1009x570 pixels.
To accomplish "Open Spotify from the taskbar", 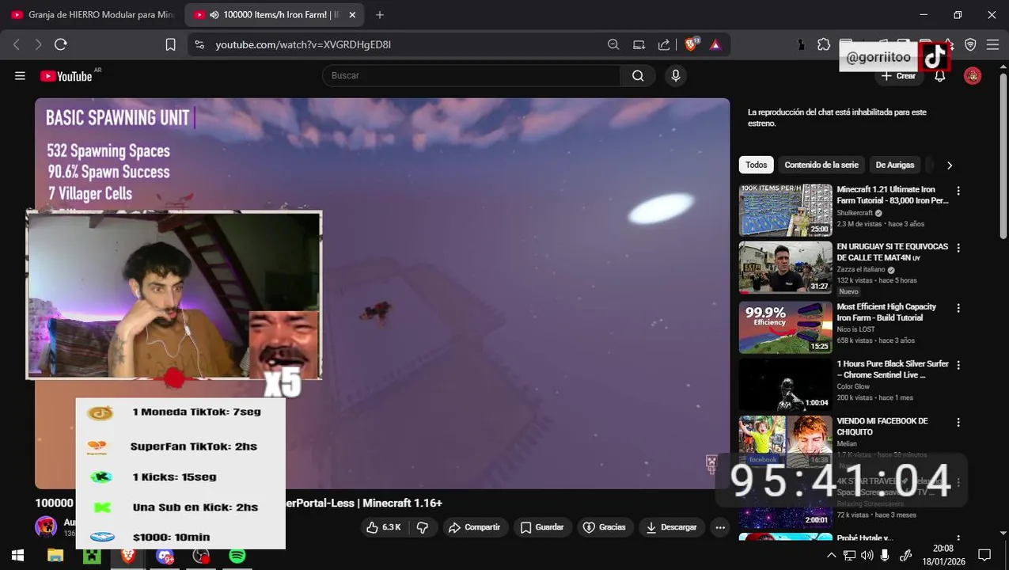I will (237, 556).
